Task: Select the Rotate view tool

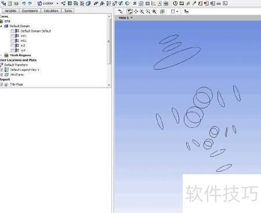Action: (x=129, y=12)
